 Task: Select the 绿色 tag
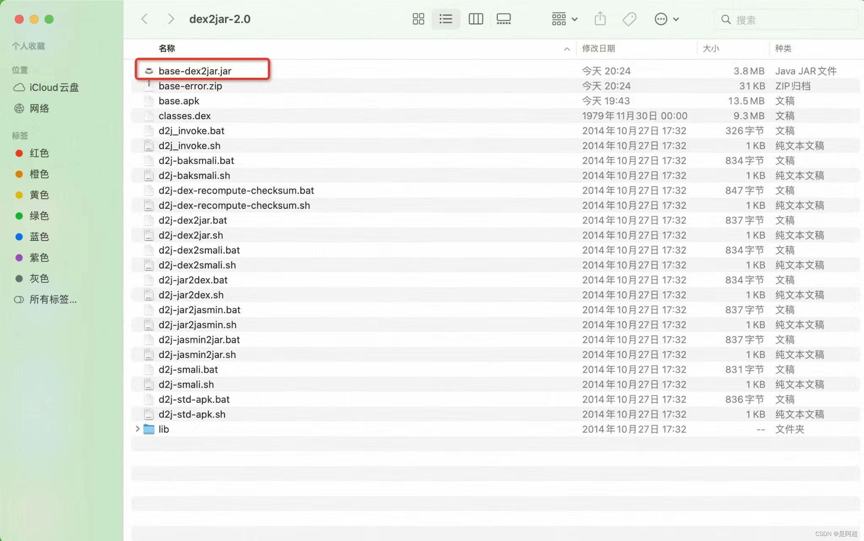[x=32, y=216]
